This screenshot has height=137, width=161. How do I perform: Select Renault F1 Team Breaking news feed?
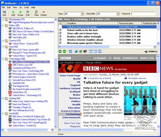click(x=29, y=53)
